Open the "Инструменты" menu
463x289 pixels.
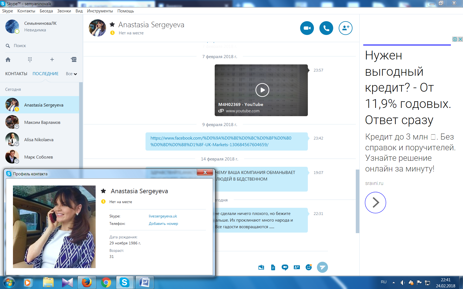pos(100,11)
